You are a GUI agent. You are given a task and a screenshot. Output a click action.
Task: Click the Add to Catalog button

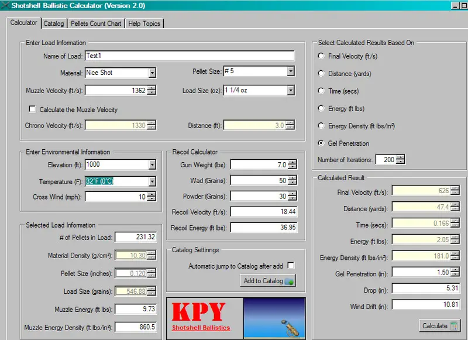pyautogui.click(x=269, y=281)
